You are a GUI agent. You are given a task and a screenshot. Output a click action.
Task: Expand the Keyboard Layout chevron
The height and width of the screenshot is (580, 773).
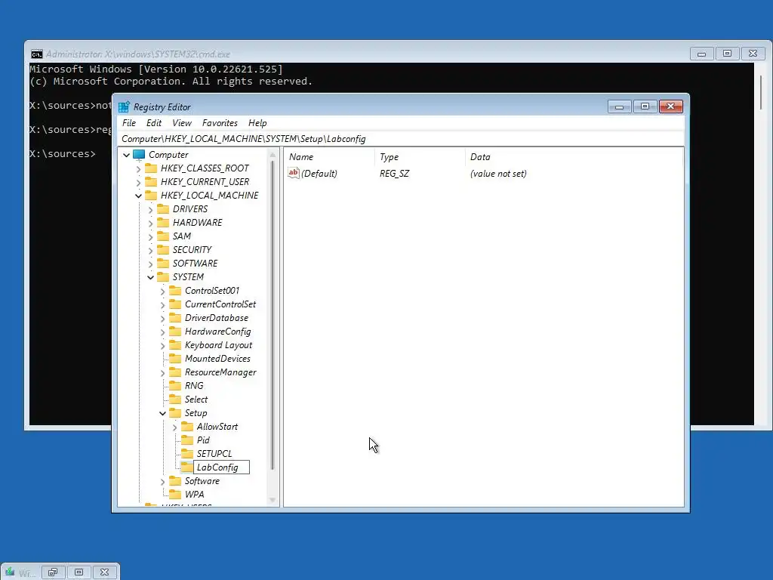coord(163,346)
